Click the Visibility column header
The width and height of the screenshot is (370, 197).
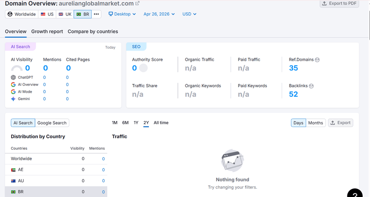point(77,148)
